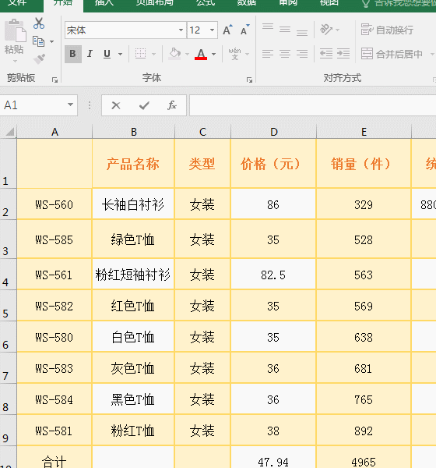Viewport: 436px width, 468px height.
Task: Select column D header
Action: coord(273,132)
